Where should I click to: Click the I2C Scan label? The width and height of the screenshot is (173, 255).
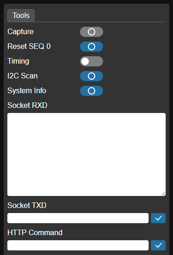[23, 76]
